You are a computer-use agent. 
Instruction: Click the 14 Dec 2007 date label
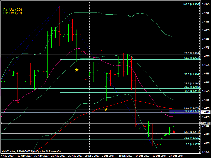[x=142, y=156]
